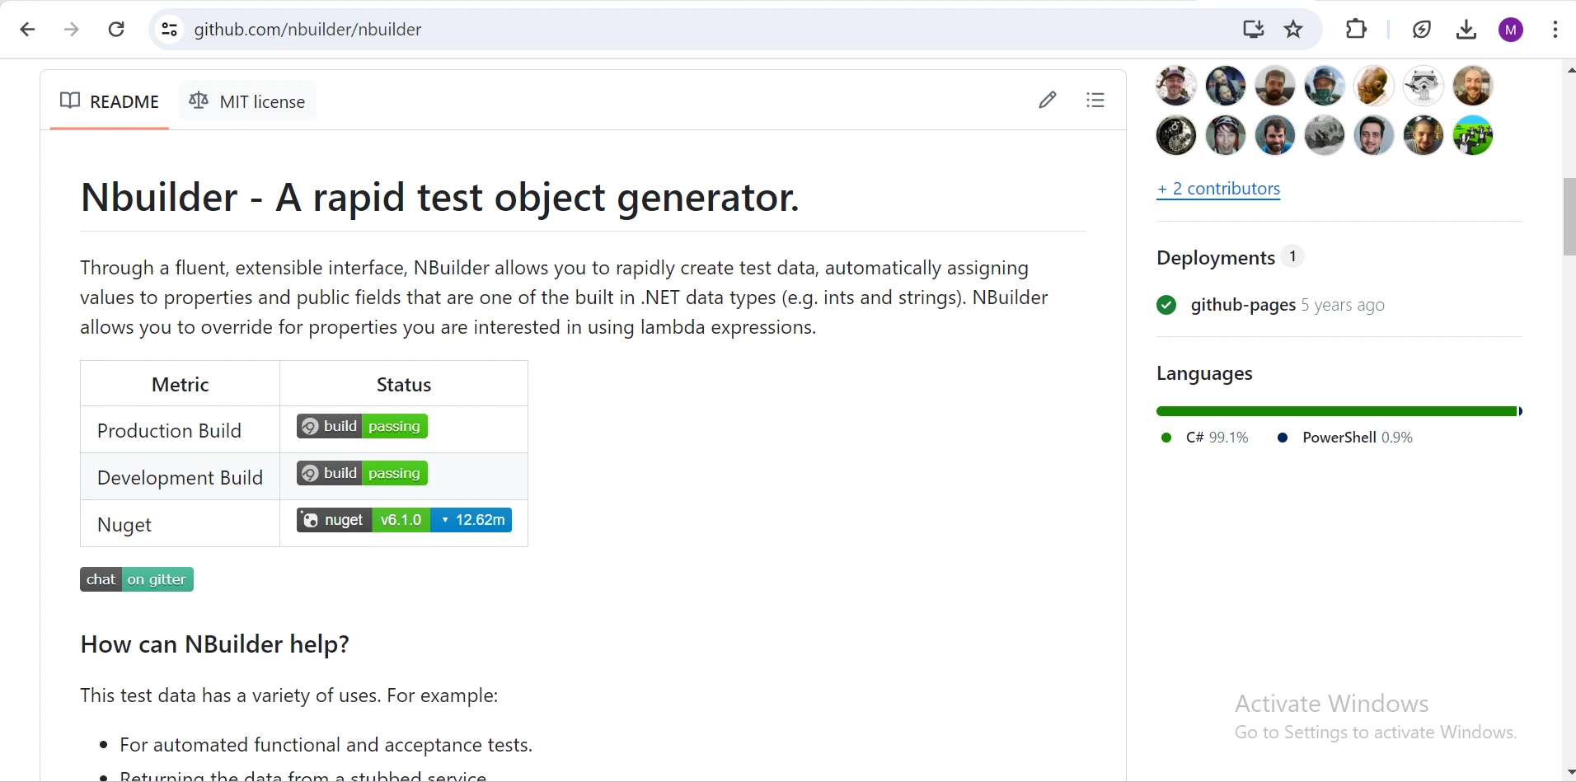Reload the GitHub page
This screenshot has height=782, width=1576.
116,30
